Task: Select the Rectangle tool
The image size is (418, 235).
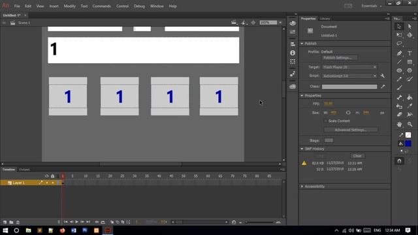Action: 410,62
